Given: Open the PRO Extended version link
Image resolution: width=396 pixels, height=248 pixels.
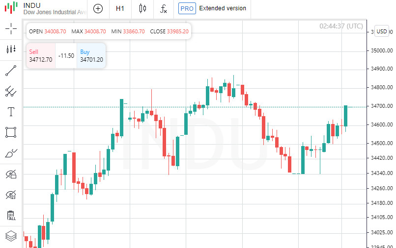Looking at the screenshot, I should 212,8.
